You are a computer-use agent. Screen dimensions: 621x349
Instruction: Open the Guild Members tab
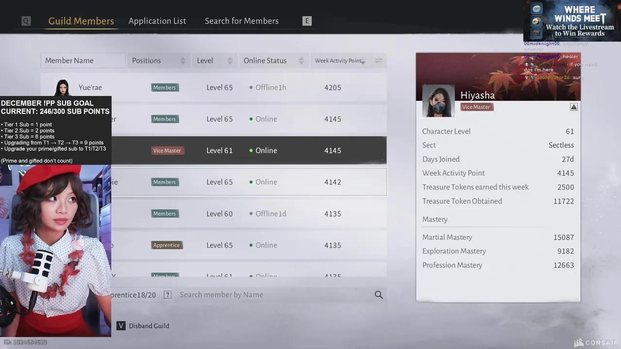(x=81, y=21)
